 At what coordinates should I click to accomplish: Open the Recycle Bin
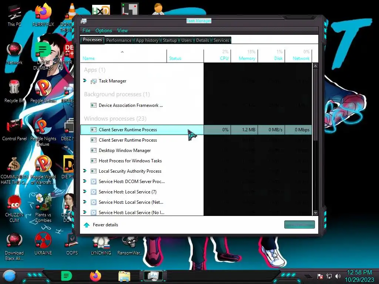tap(14, 91)
